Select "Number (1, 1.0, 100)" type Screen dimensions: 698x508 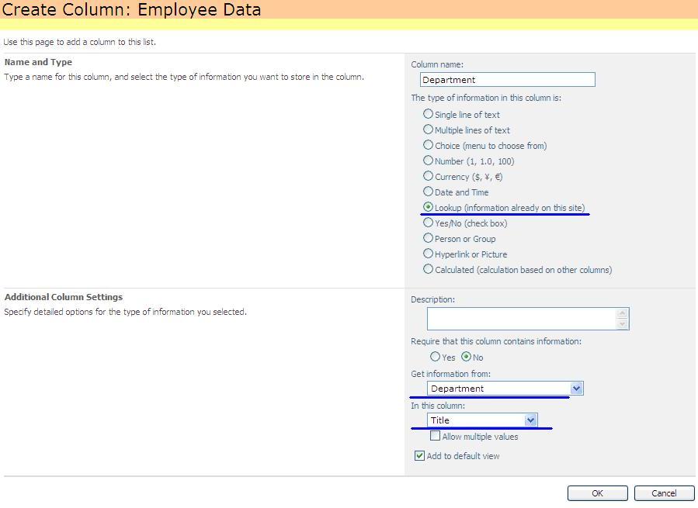click(x=428, y=161)
